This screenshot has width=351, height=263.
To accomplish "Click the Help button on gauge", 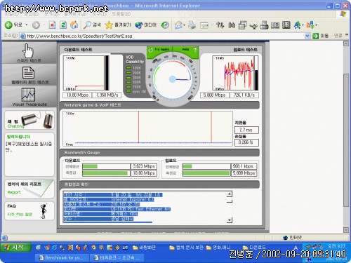I will (x=186, y=50).
